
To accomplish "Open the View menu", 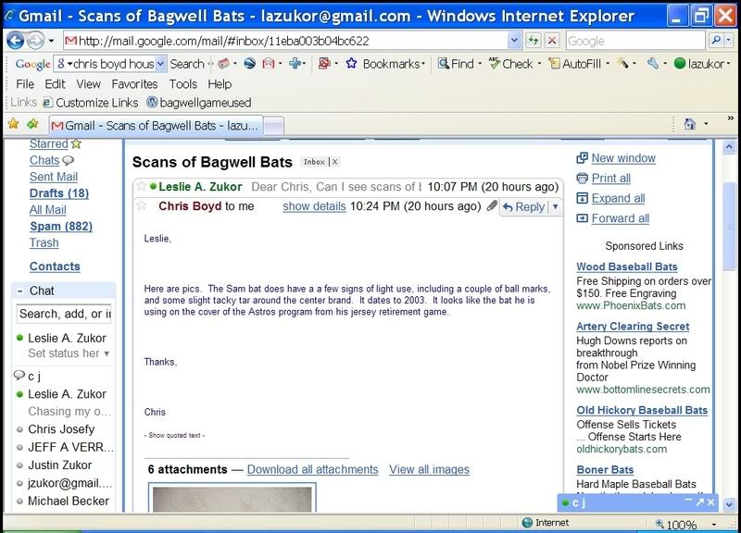I will (x=88, y=84).
